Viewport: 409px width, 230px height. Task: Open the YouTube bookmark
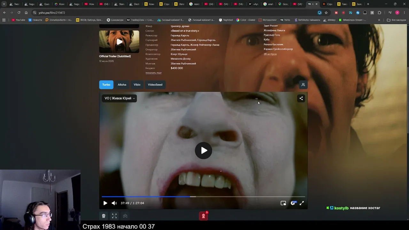coord(18,20)
